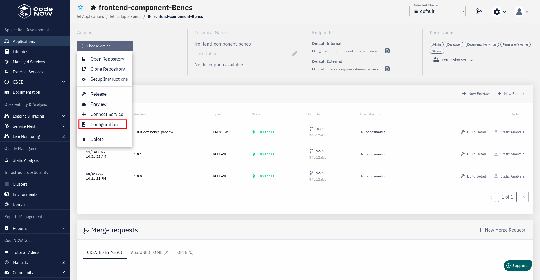
Task: Star the frontend-component-Benes favorite icon
Action: tap(80, 8)
